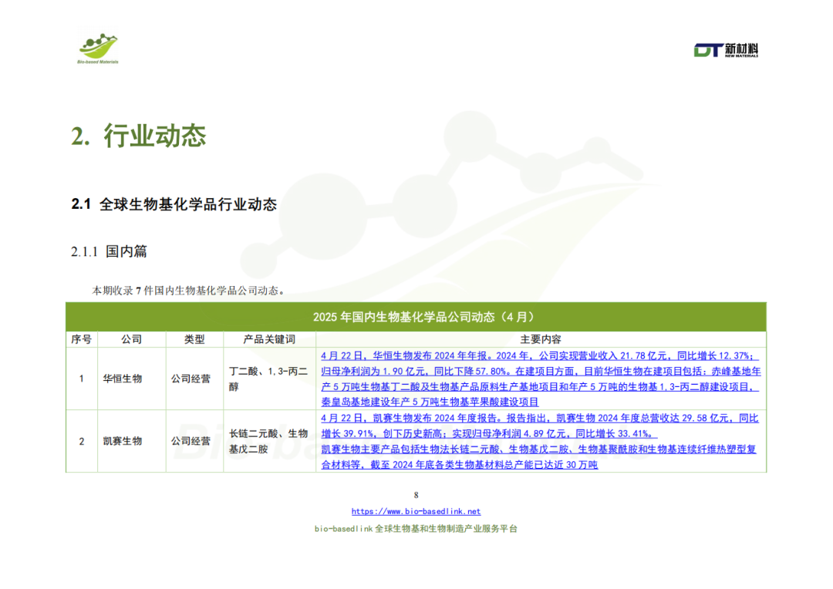Image resolution: width=833 pixels, height=589 pixels.
Task: Click the 丁二酸、1,3-丙二醇 keyword cell
Action: [x=269, y=379]
